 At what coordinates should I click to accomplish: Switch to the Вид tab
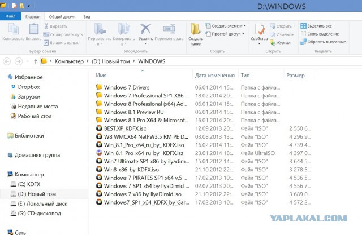[87, 17]
